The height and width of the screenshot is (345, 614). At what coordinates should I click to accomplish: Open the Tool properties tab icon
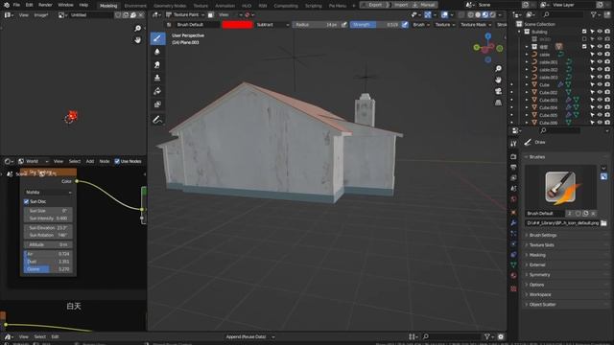pyautogui.click(x=513, y=144)
